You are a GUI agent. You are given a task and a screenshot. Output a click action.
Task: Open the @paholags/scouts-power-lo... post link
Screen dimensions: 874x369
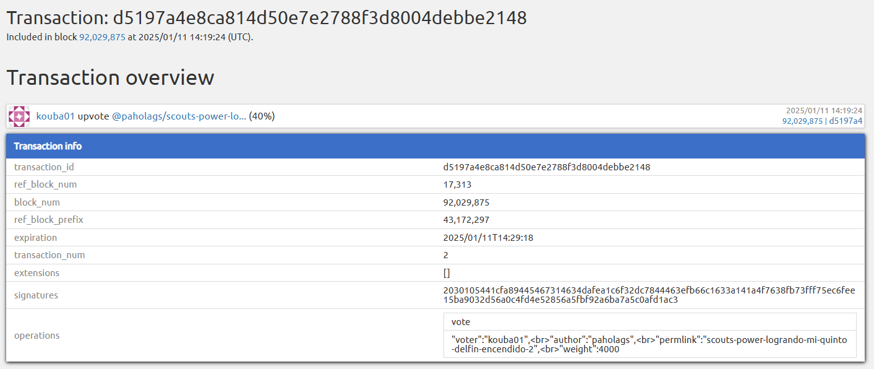click(179, 116)
